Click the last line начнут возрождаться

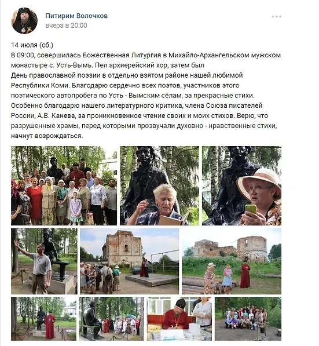(x=47, y=136)
